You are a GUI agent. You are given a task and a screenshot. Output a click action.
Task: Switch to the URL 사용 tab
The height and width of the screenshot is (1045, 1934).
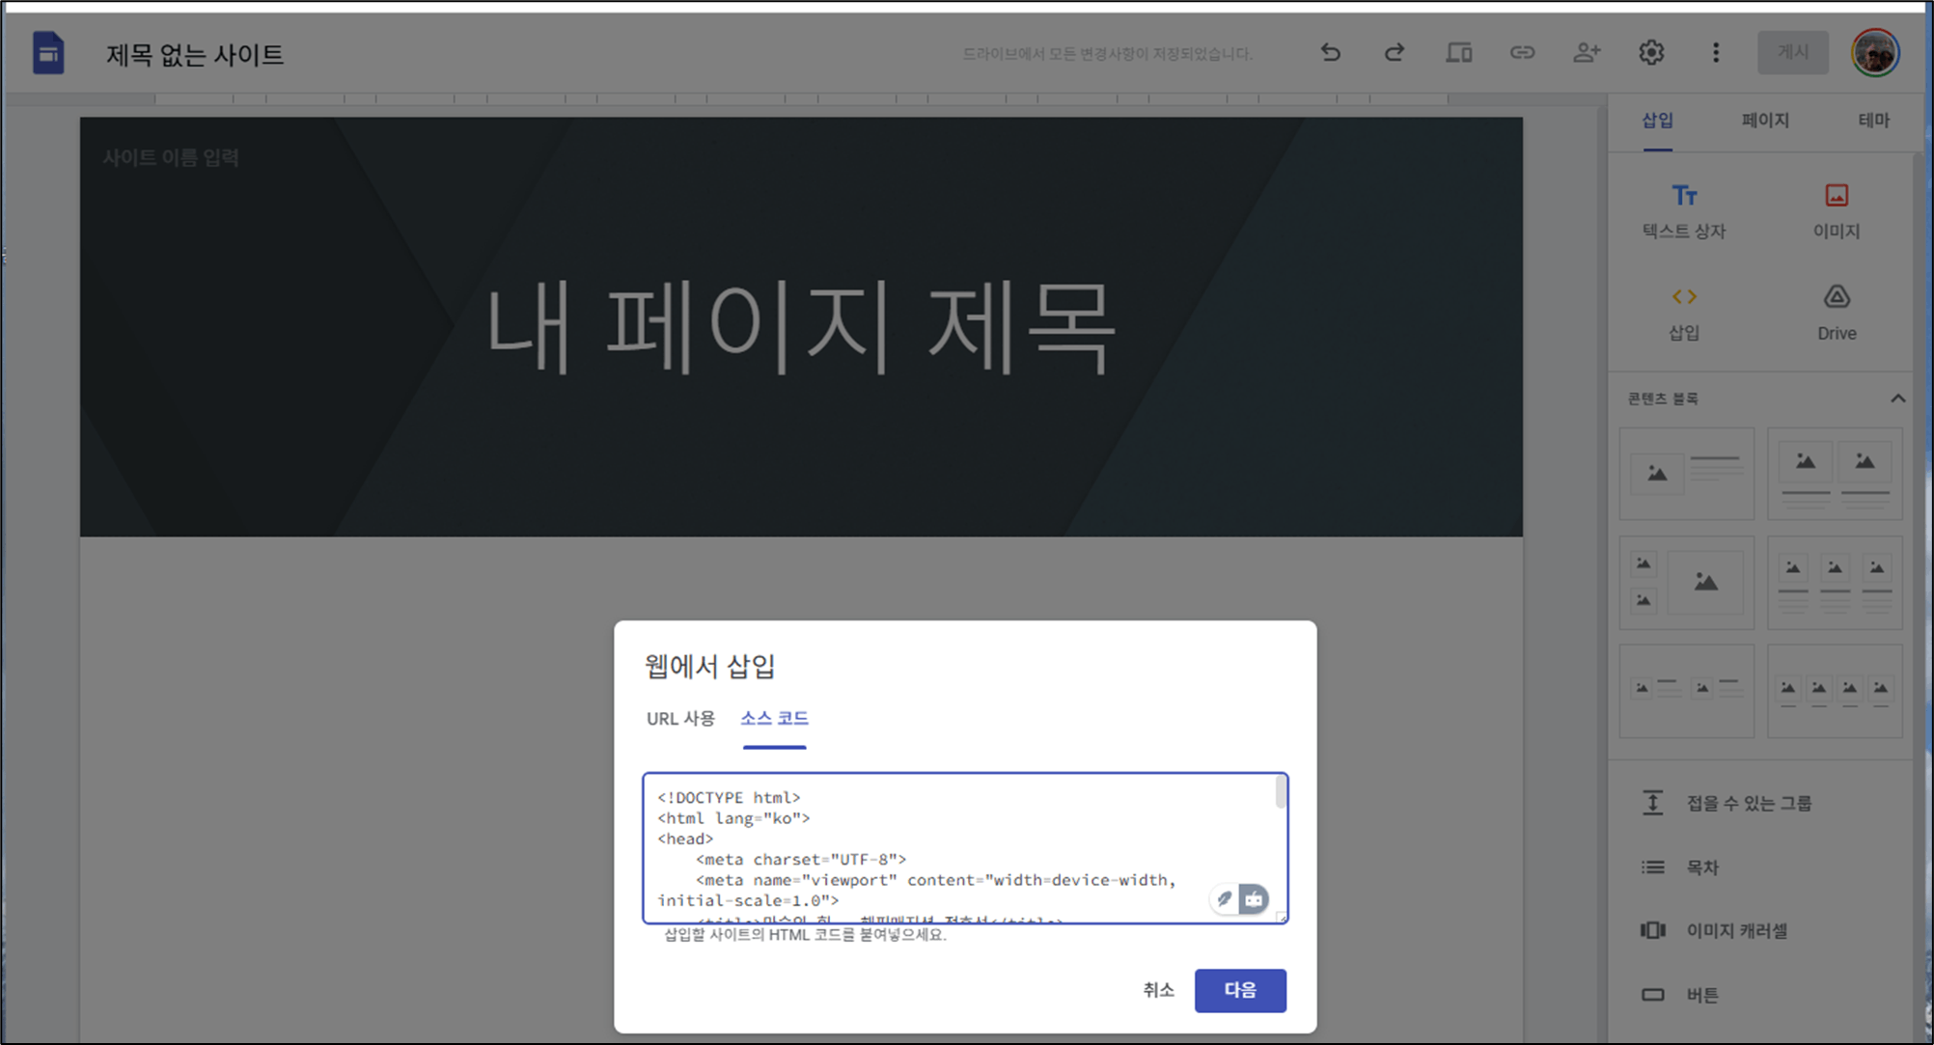(680, 719)
